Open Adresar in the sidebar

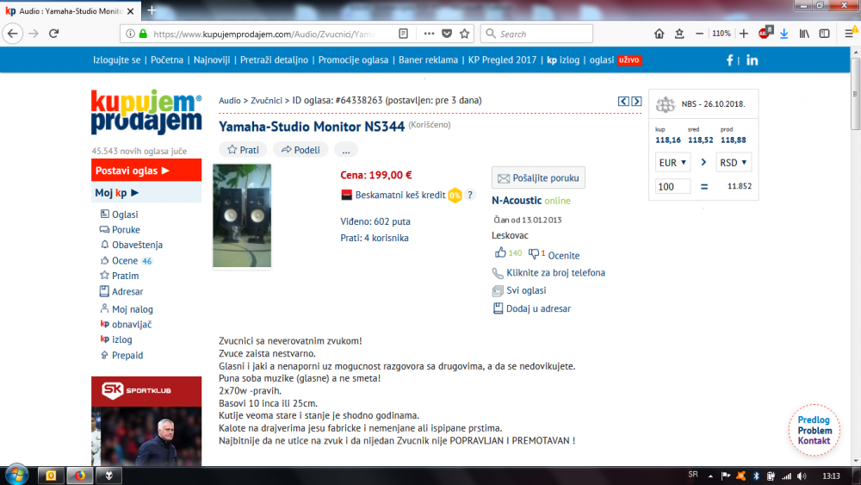pyautogui.click(x=127, y=292)
